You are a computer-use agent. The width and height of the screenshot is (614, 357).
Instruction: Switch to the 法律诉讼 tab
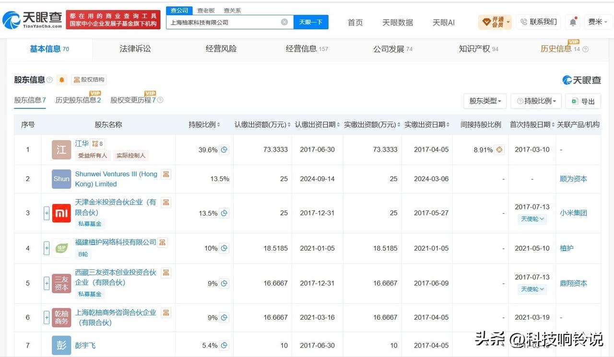click(135, 49)
